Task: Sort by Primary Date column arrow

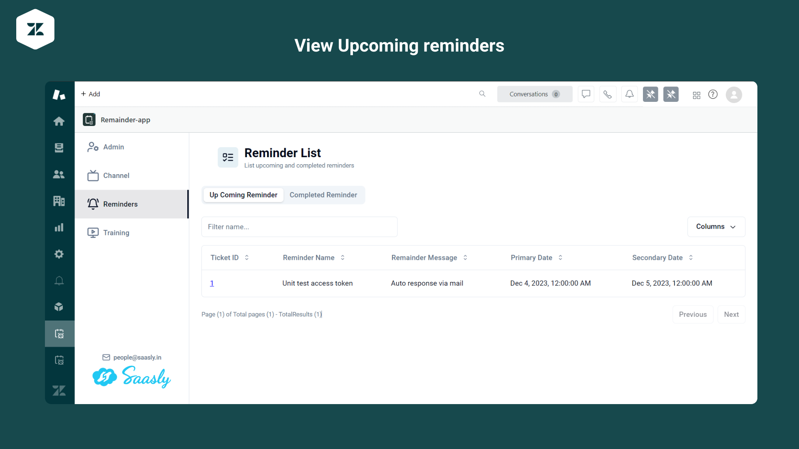Action: pos(560,257)
